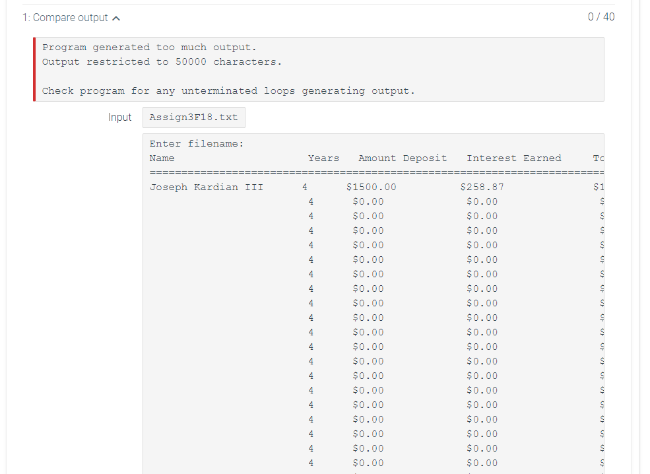Click the 'Check program for any unterminated loops' line
The width and height of the screenshot is (650, 474).
228,91
